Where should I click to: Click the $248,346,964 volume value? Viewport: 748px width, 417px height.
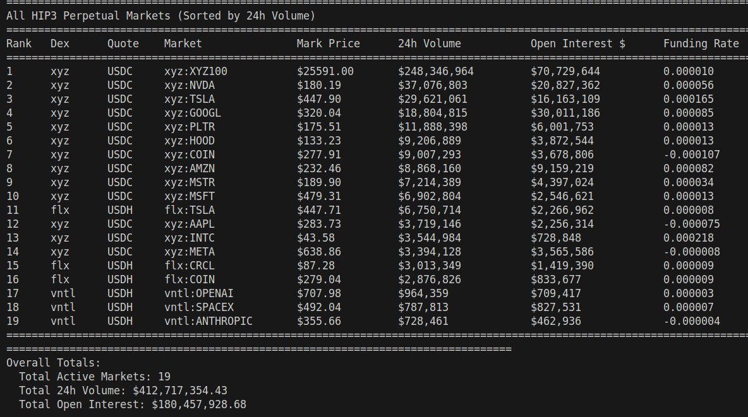pos(435,71)
